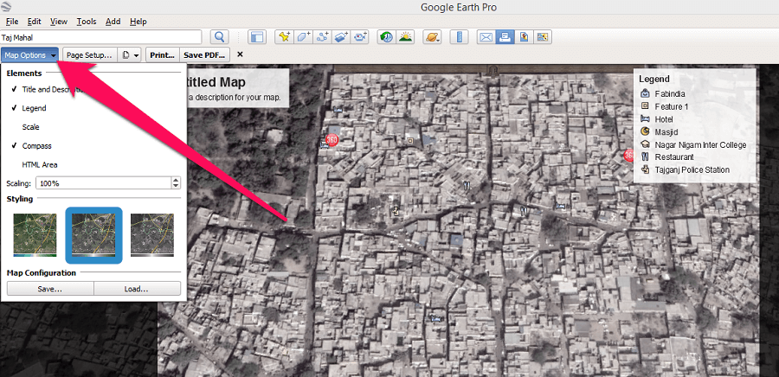The image size is (779, 377).
Task: Toggle the Legend element checkmark
Action: [x=34, y=108]
